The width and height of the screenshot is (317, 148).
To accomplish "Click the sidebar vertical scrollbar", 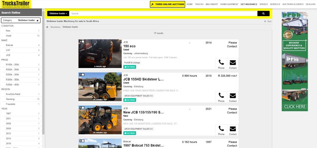I will (x=43, y=73).
